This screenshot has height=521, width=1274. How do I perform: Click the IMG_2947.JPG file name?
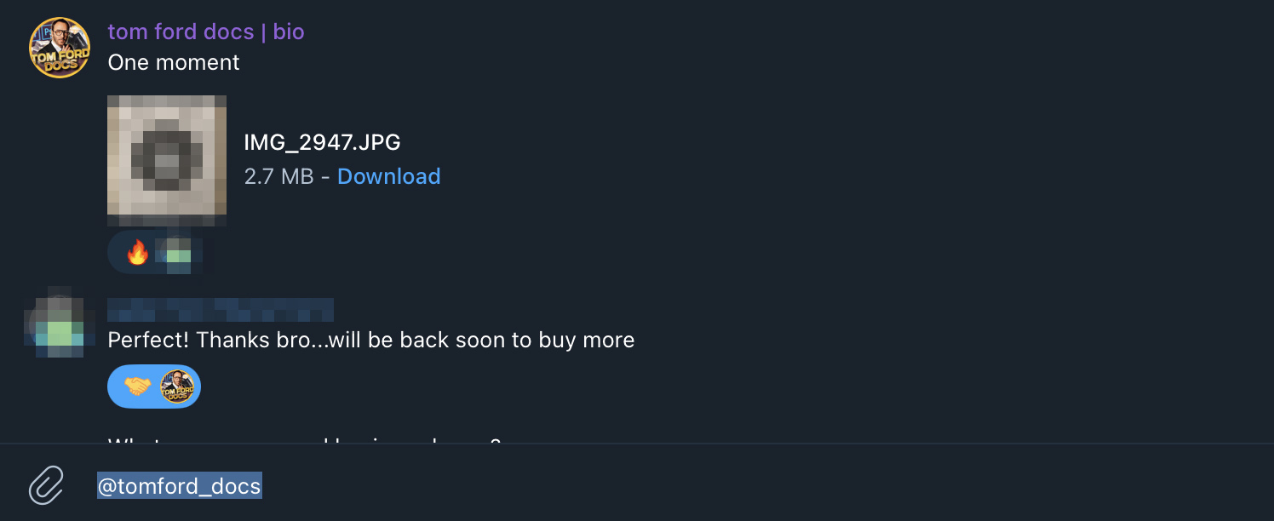322,142
